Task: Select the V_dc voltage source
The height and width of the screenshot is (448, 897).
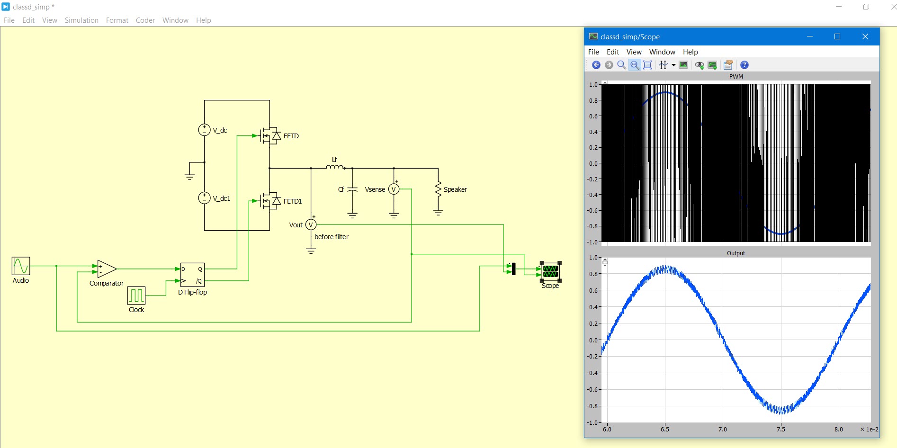Action: (204, 130)
